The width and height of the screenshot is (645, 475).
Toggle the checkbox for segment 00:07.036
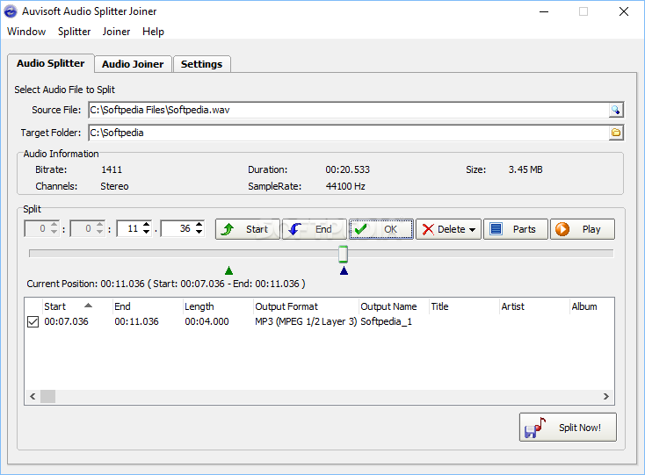pyautogui.click(x=33, y=321)
